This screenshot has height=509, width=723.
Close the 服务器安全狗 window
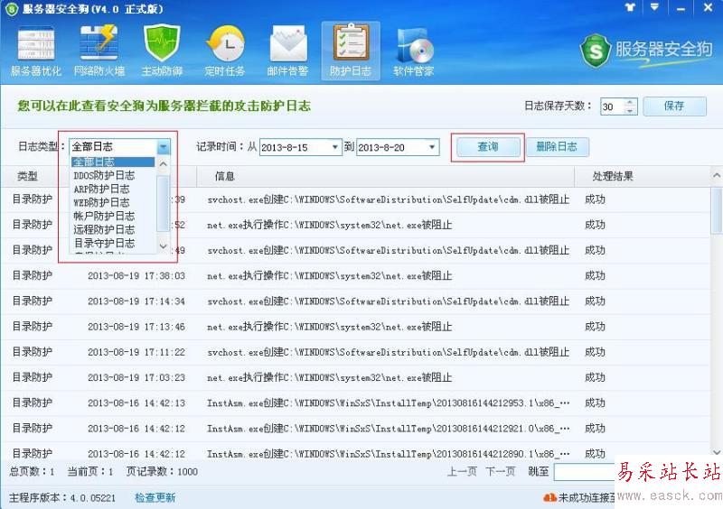pos(709,7)
